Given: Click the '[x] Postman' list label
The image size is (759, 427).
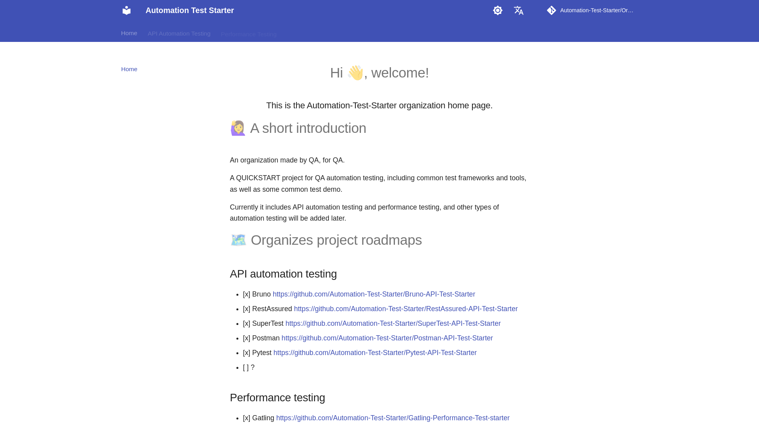Looking at the screenshot, I should pos(261,338).
